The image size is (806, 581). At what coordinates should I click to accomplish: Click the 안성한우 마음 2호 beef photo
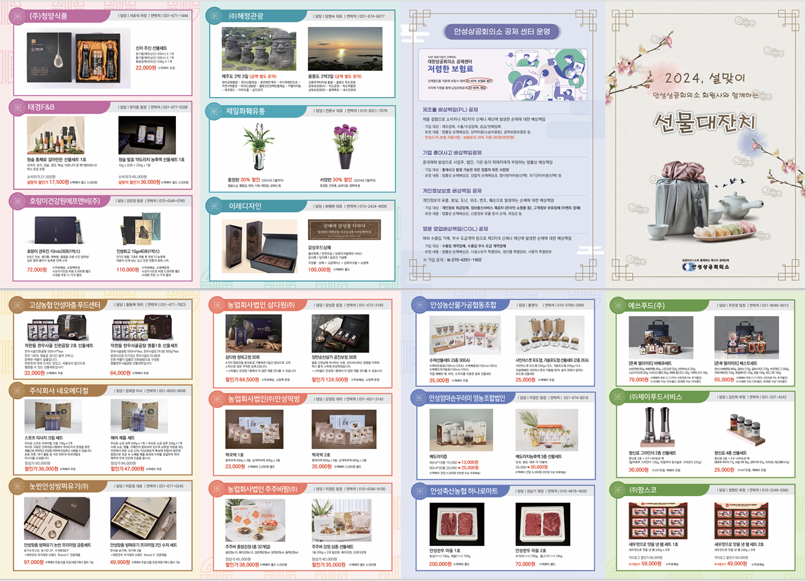(x=542, y=525)
